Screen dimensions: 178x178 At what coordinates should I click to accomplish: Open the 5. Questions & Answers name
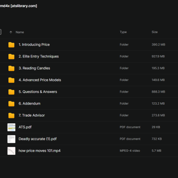coord(38,92)
